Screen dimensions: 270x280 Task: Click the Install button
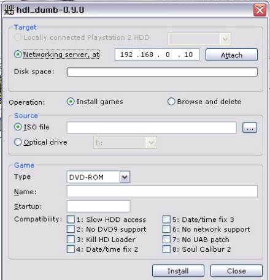pos(178,271)
